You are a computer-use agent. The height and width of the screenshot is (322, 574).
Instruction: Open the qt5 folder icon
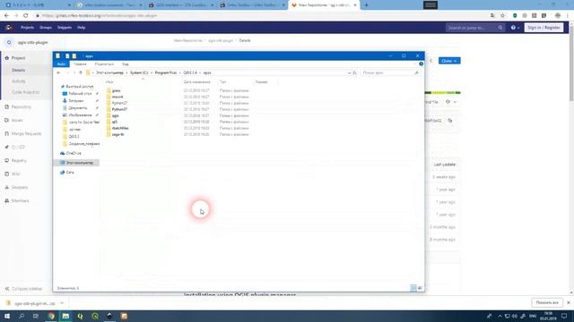(x=109, y=122)
